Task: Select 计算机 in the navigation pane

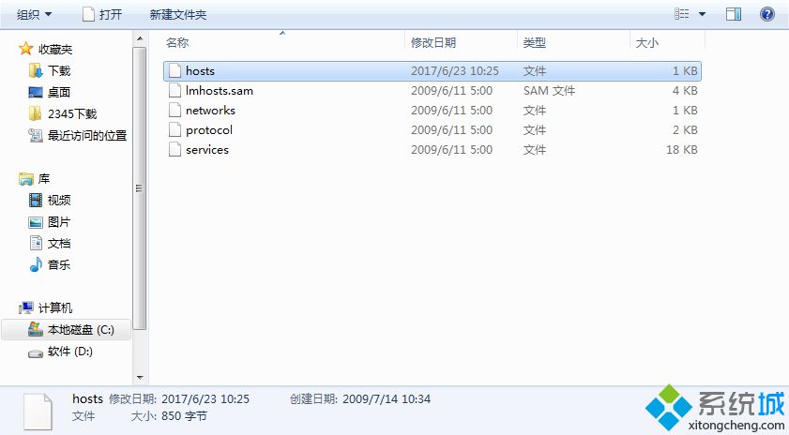Action: (55, 307)
